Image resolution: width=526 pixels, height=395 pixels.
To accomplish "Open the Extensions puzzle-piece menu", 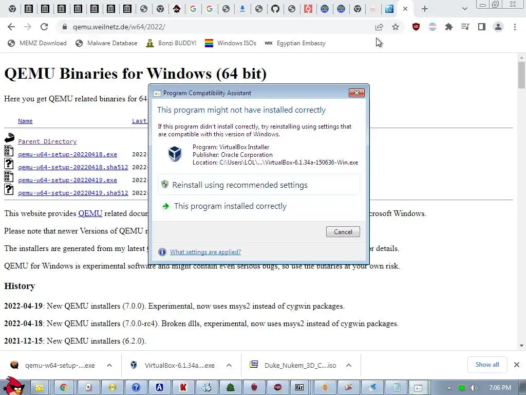I will tap(449, 27).
